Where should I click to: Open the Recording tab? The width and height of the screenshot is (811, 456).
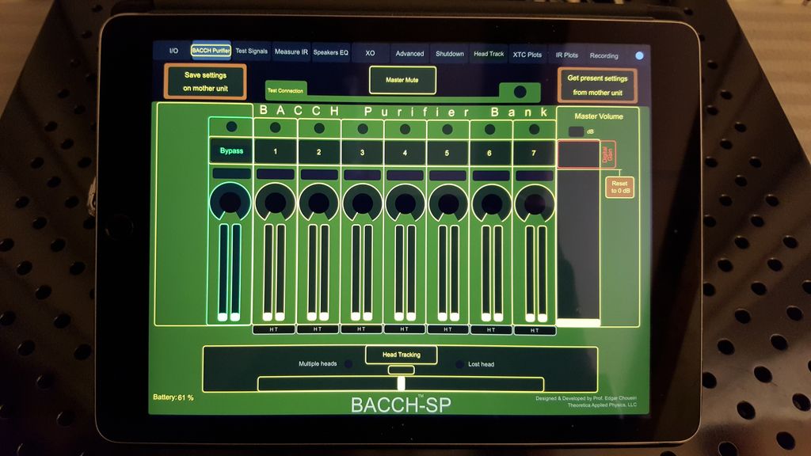[x=603, y=55]
